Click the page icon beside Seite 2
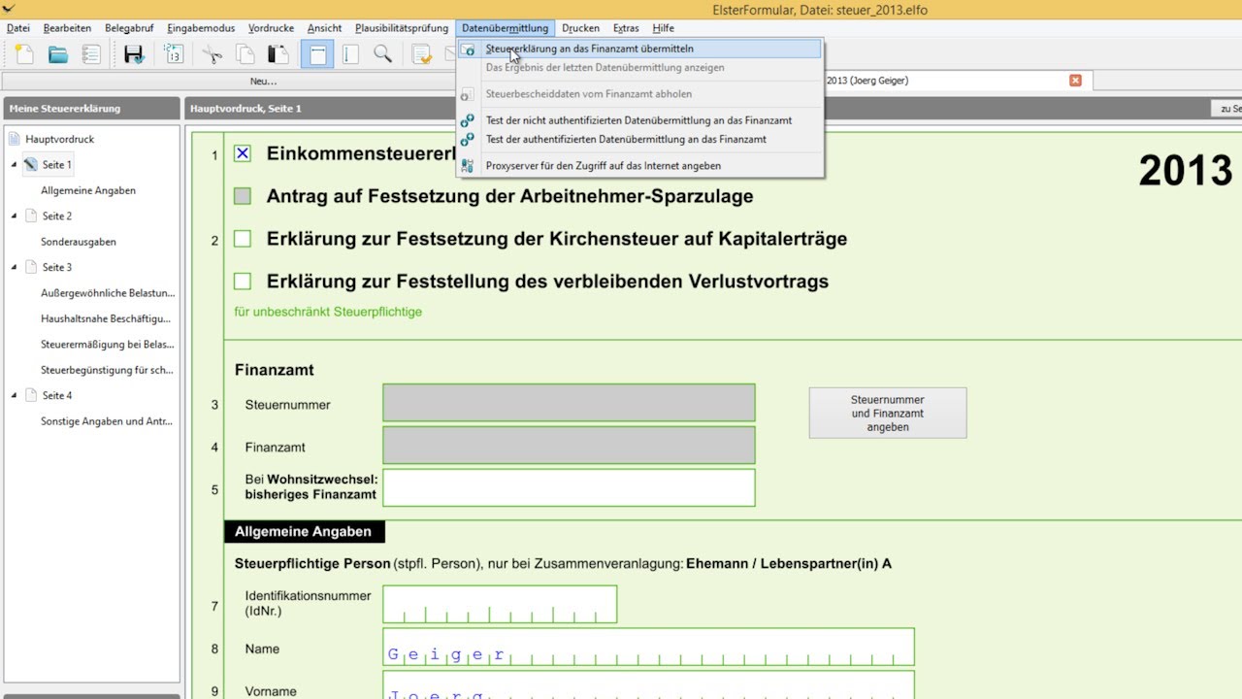Viewport: 1242px width, 699px height. [x=30, y=216]
